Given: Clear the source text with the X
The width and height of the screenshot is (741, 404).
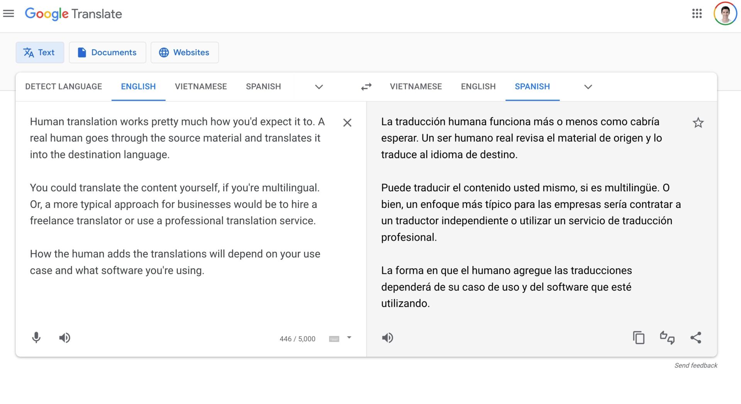Looking at the screenshot, I should point(347,122).
